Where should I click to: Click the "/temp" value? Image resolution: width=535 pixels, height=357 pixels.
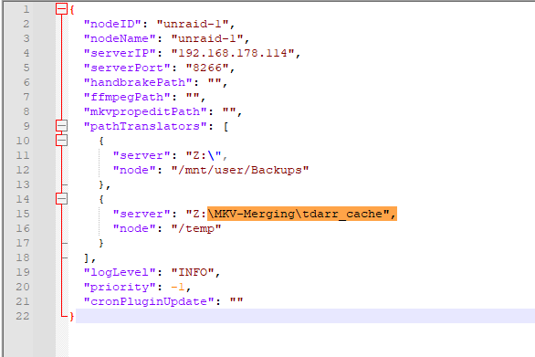(x=196, y=228)
